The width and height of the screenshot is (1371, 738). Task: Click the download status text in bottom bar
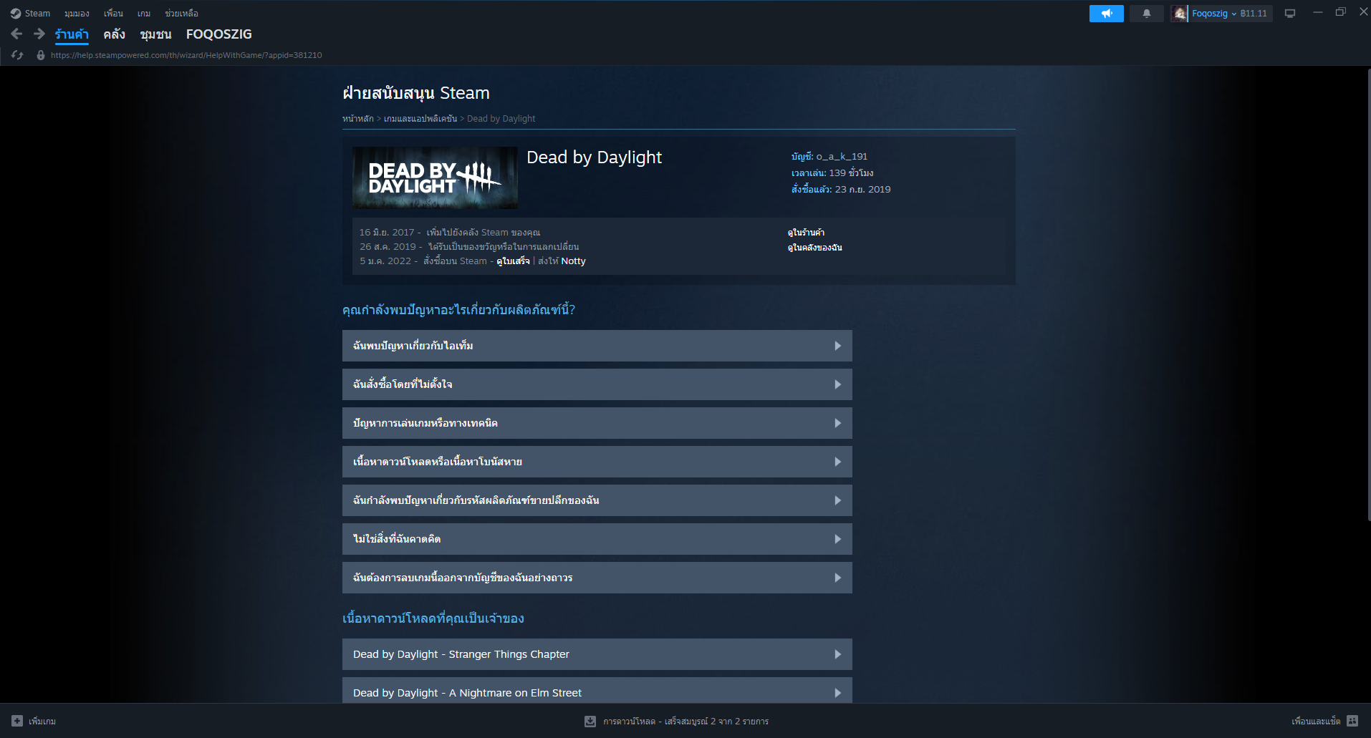click(685, 721)
